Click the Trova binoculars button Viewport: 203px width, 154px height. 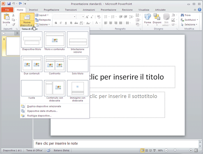point(185,15)
